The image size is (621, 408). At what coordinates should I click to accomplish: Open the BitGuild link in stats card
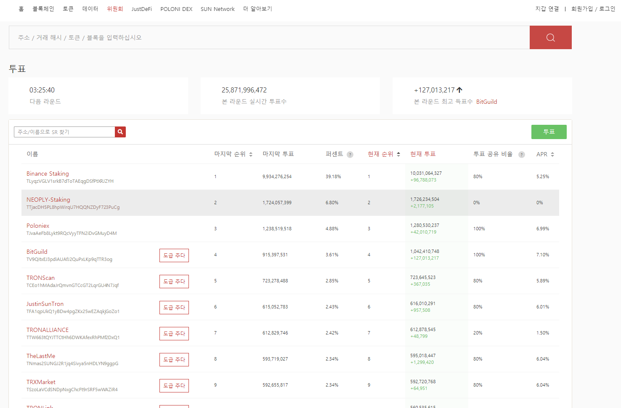click(487, 102)
